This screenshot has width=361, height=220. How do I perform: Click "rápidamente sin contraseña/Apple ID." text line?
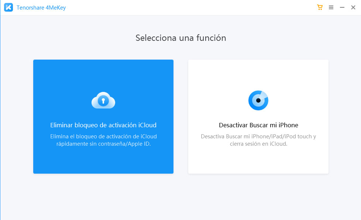[103, 144]
